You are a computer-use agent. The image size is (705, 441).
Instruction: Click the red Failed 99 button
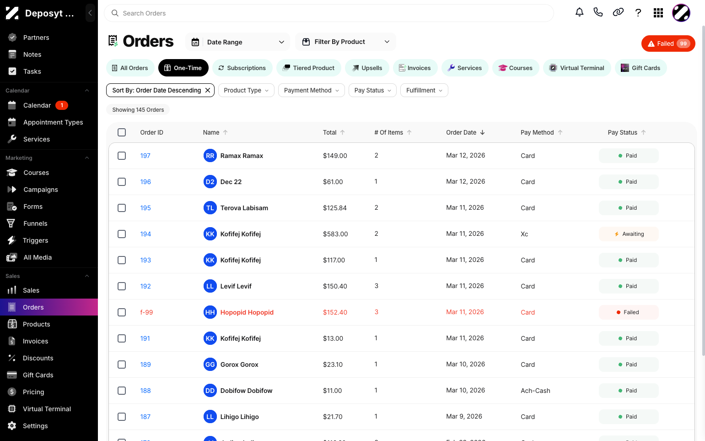coord(668,44)
